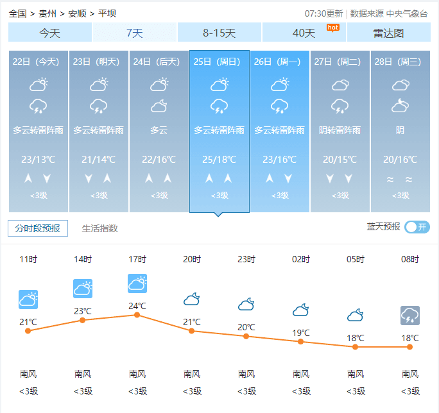Click the 20时 time label
Viewport: 439px width, 413px height.
(192, 259)
